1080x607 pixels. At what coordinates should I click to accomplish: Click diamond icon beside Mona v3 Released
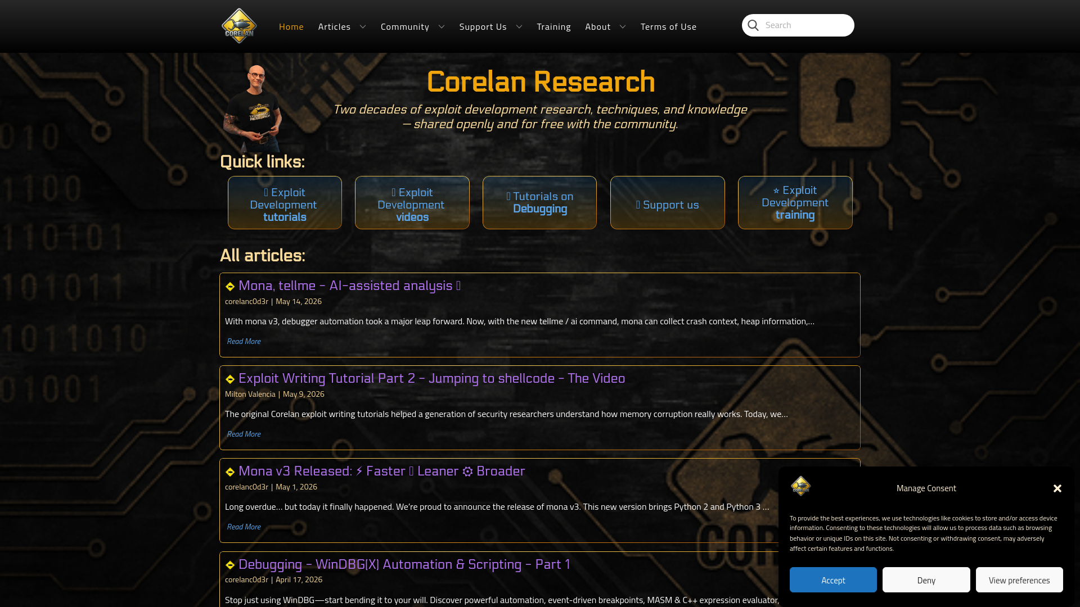(x=230, y=472)
